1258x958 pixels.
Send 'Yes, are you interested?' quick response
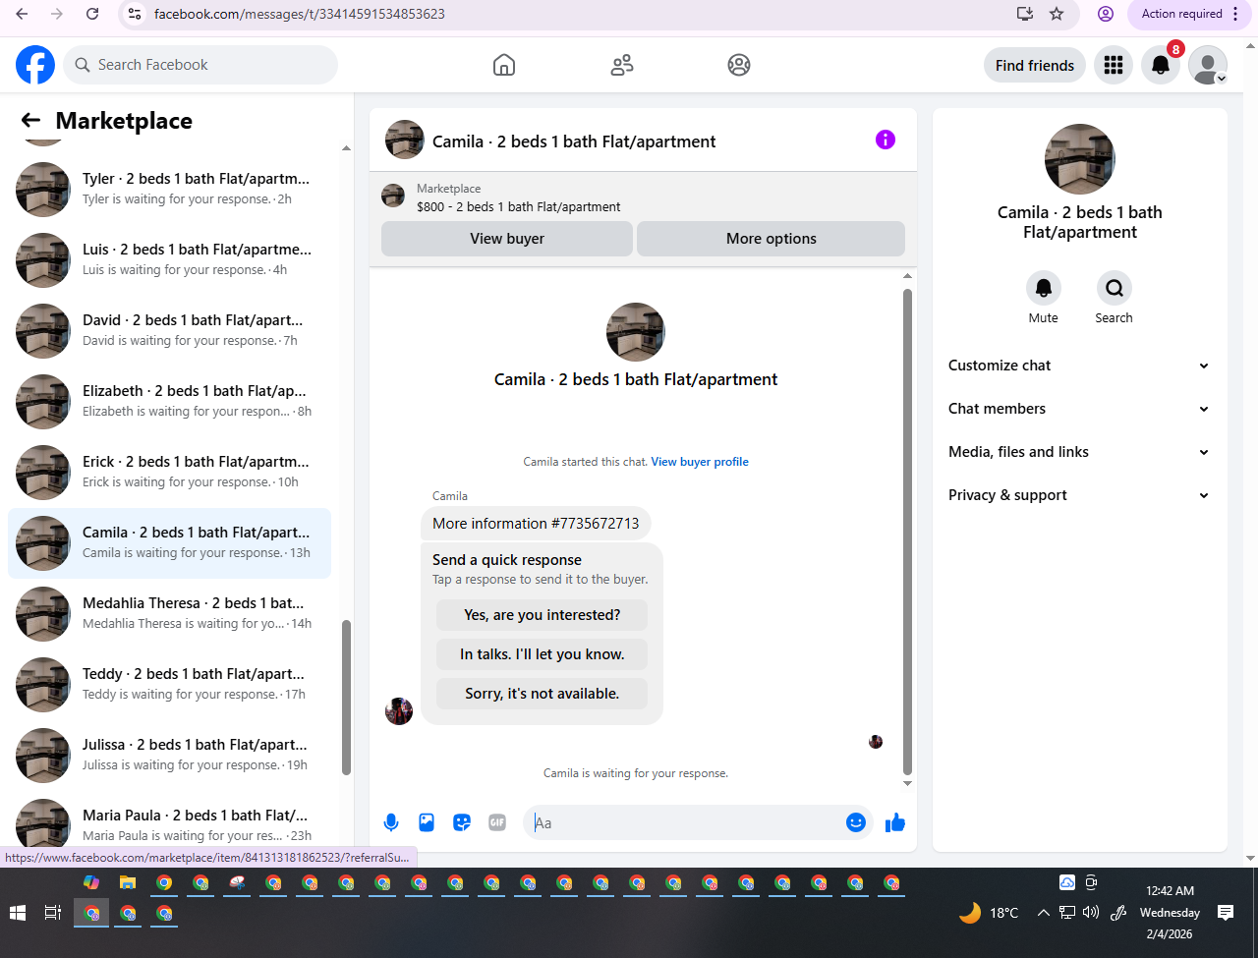542,615
